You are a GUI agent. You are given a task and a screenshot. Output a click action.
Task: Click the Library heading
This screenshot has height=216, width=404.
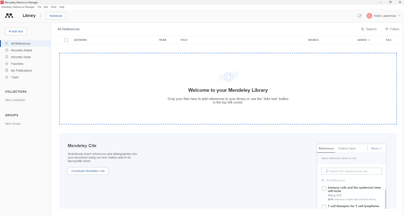(29, 16)
